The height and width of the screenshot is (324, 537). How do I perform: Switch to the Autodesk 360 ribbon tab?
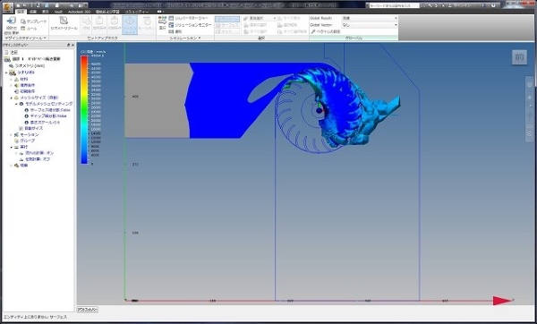(79, 12)
